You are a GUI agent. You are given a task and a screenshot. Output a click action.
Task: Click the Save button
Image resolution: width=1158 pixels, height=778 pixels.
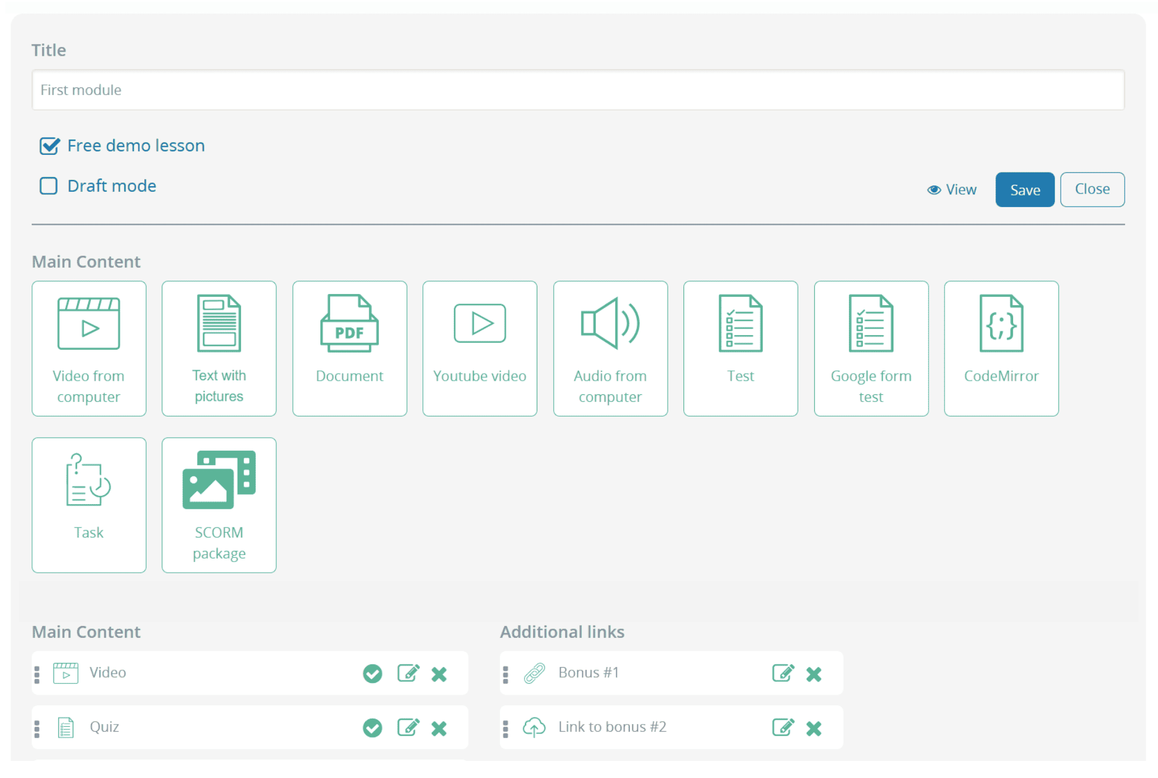pyautogui.click(x=1024, y=190)
